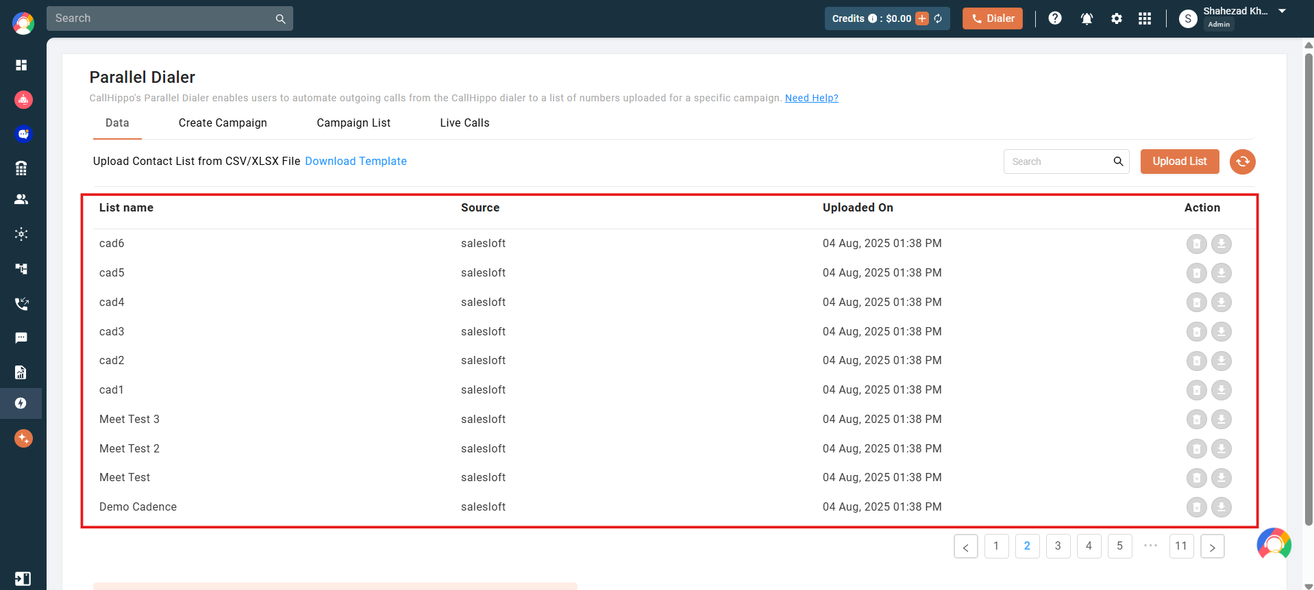Click the credits info icon
1314x590 pixels.
[872, 18]
